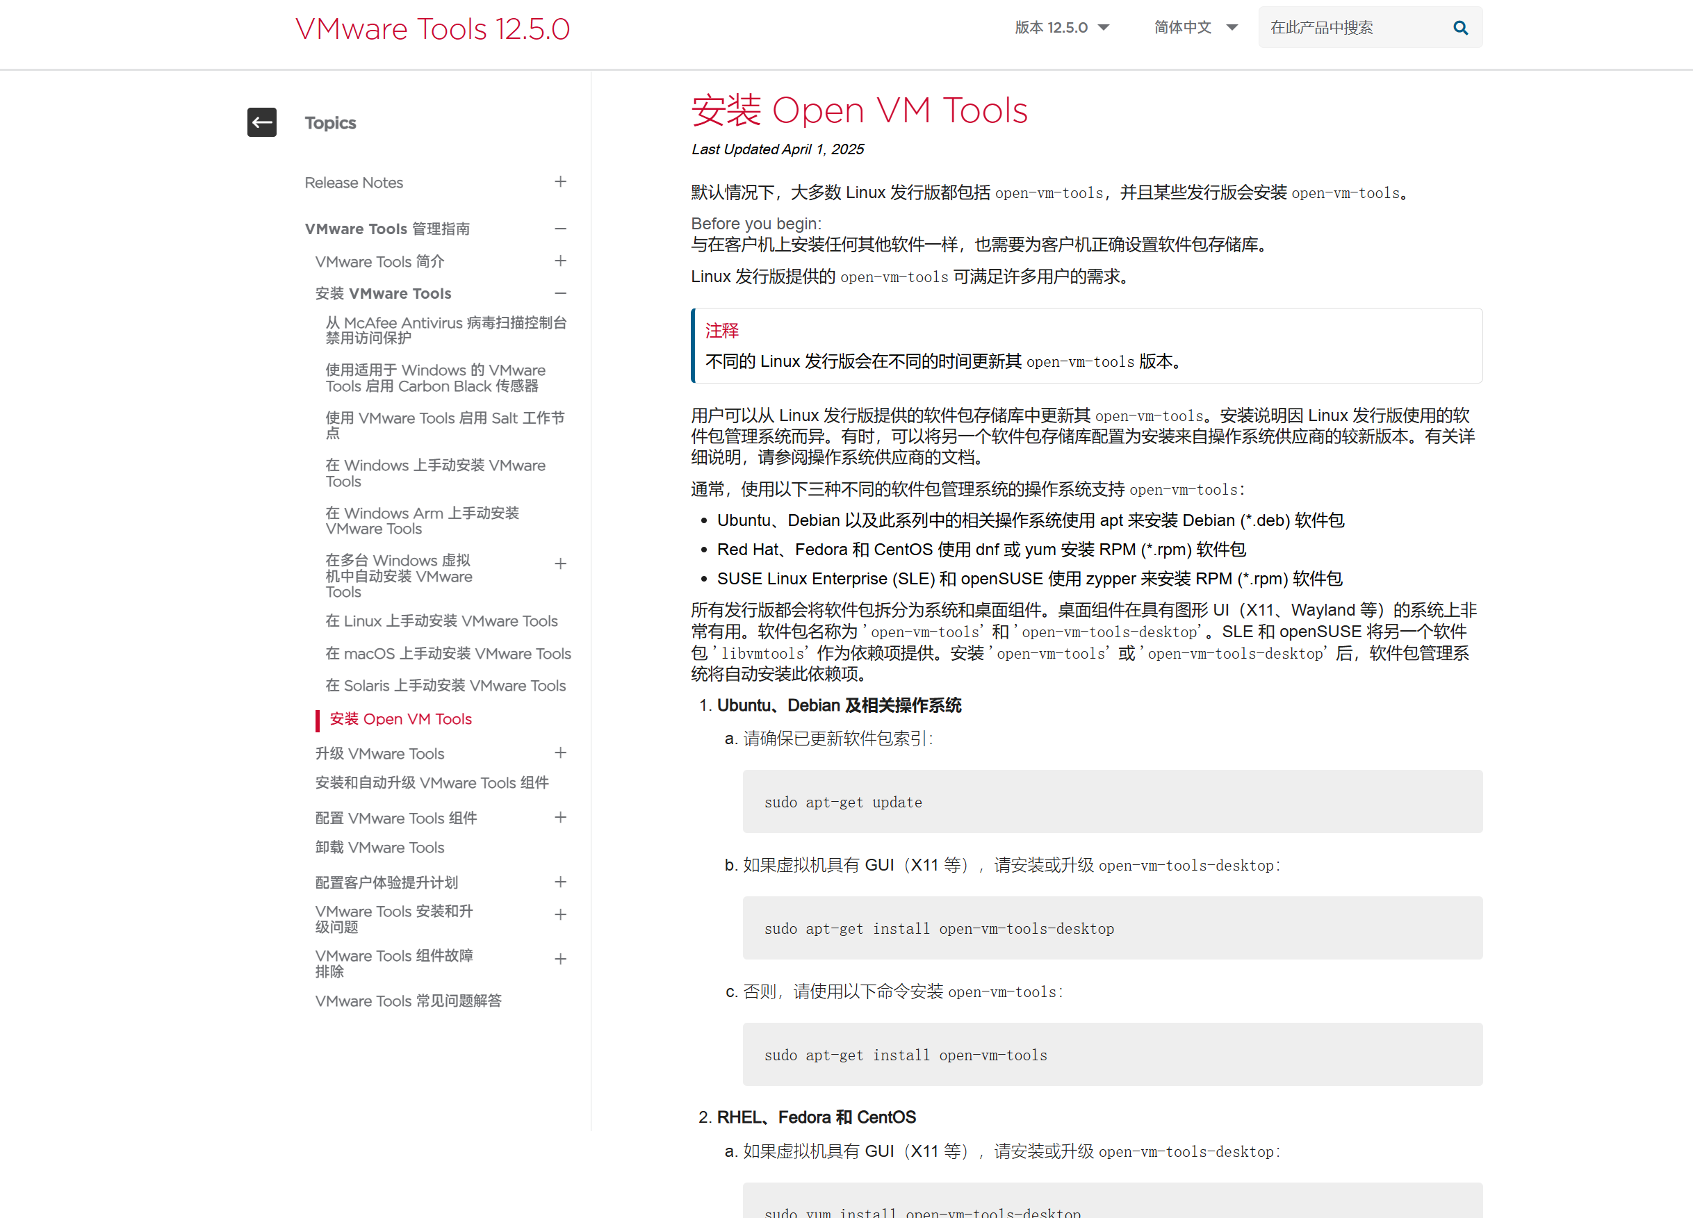Open Carbon Black 传感器 topic
This screenshot has width=1693, height=1218.
(x=435, y=378)
